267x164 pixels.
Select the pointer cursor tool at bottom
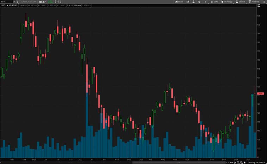pyautogui.click(x=244, y=163)
